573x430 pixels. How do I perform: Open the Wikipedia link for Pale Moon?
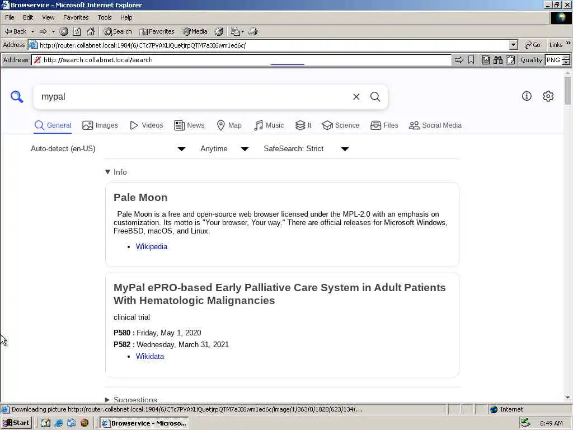point(152,247)
